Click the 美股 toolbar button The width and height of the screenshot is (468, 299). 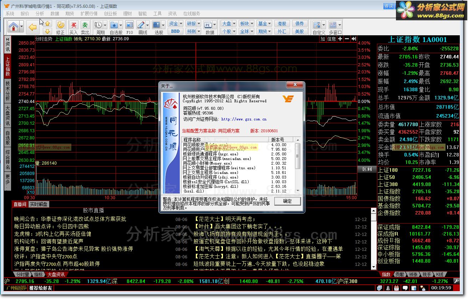coord(300,31)
